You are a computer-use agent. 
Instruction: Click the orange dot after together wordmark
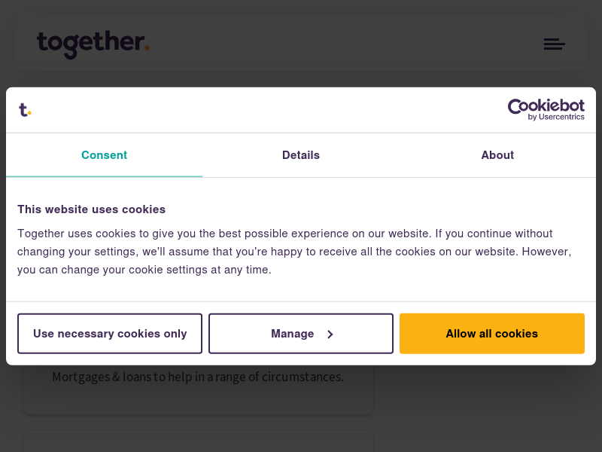147,48
